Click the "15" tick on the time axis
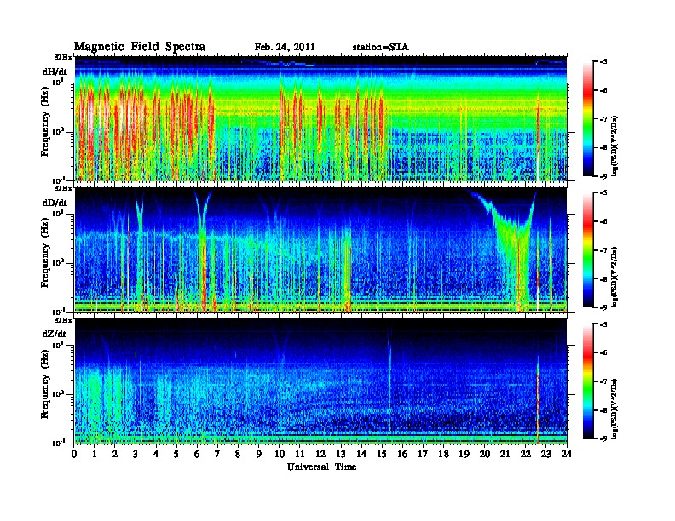Image resolution: width=675 pixels, height=521 pixels. [383, 454]
